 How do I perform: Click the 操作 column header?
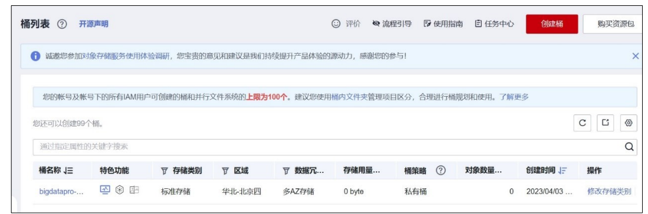pyautogui.click(x=595, y=170)
